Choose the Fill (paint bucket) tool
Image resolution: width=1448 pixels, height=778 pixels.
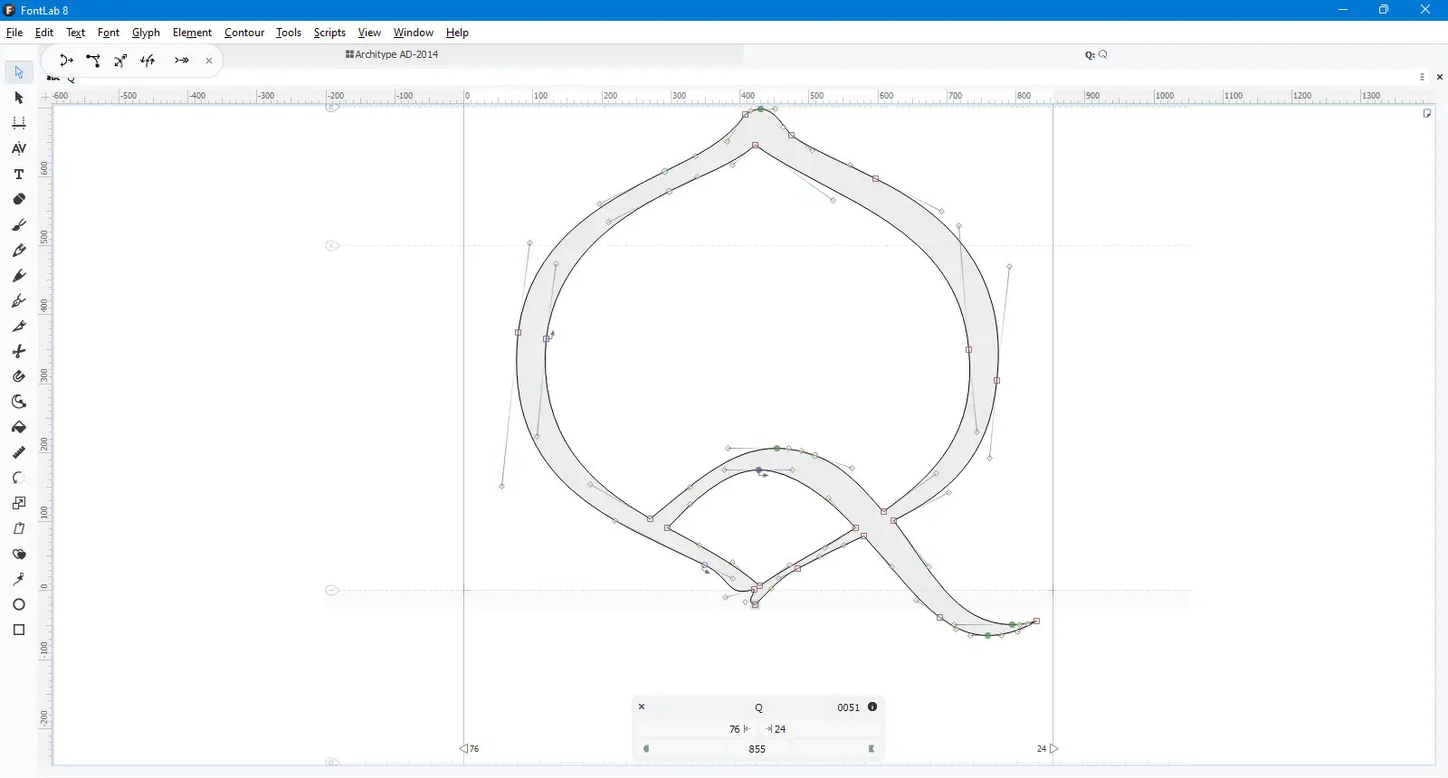click(19, 427)
